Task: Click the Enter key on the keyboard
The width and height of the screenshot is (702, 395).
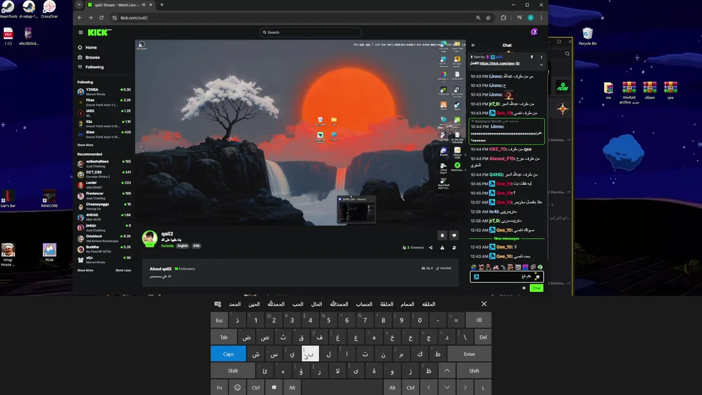Action: (469, 354)
